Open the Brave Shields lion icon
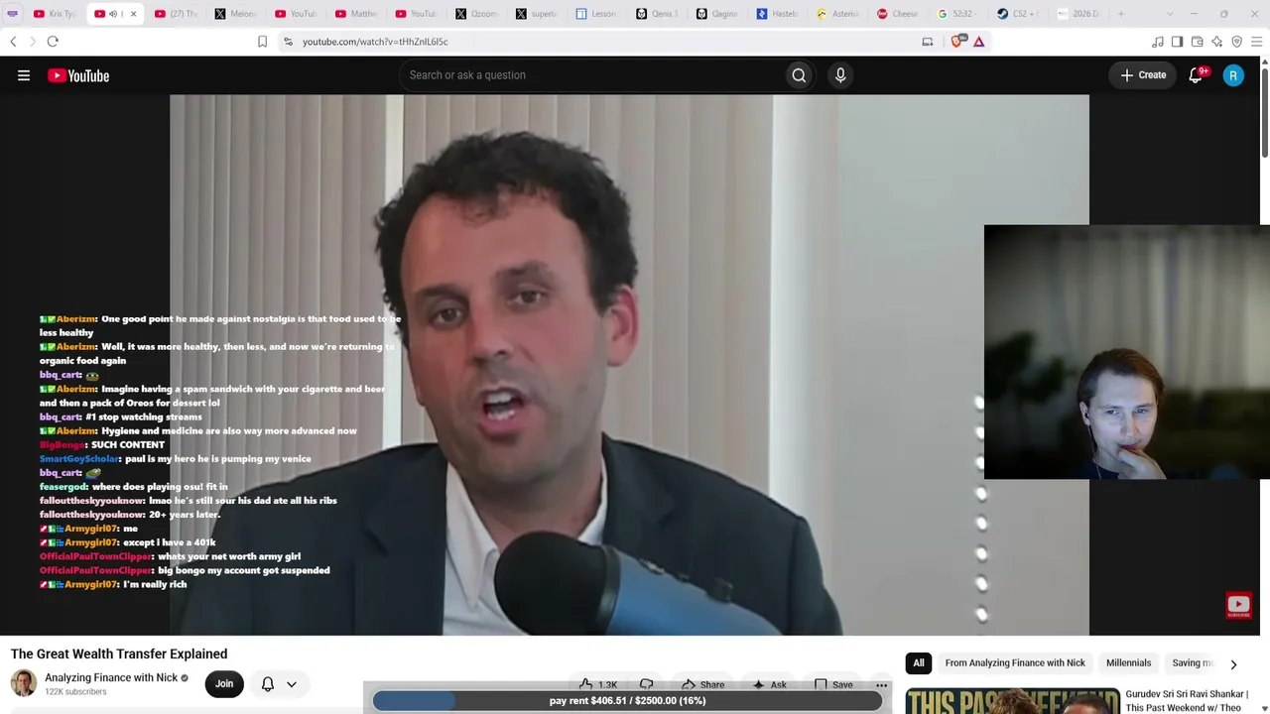 [x=956, y=42]
